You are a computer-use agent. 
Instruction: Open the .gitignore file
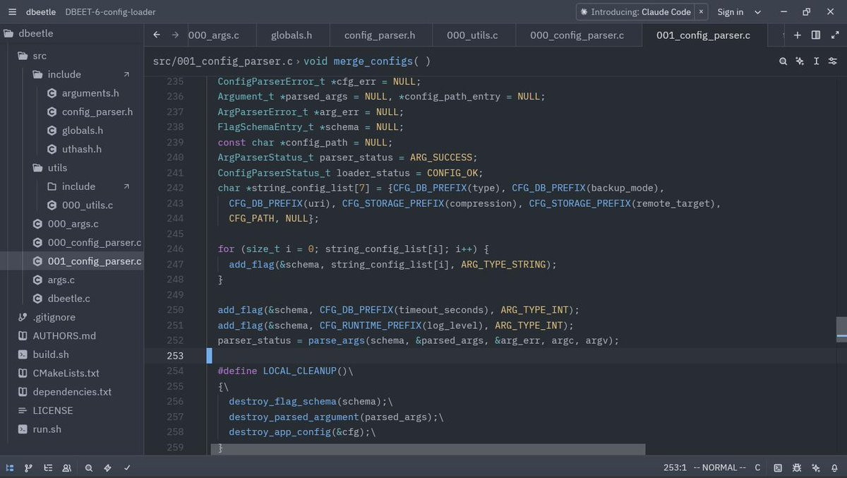point(72,317)
